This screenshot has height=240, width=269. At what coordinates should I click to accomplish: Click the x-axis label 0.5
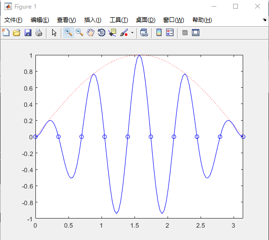(68, 226)
